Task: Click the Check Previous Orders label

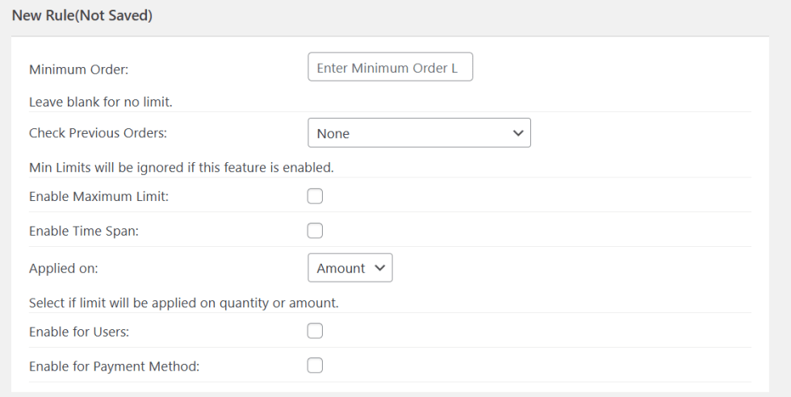Action: coord(98,133)
